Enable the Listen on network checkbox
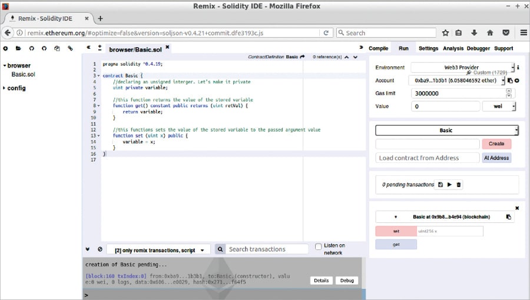 point(319,246)
